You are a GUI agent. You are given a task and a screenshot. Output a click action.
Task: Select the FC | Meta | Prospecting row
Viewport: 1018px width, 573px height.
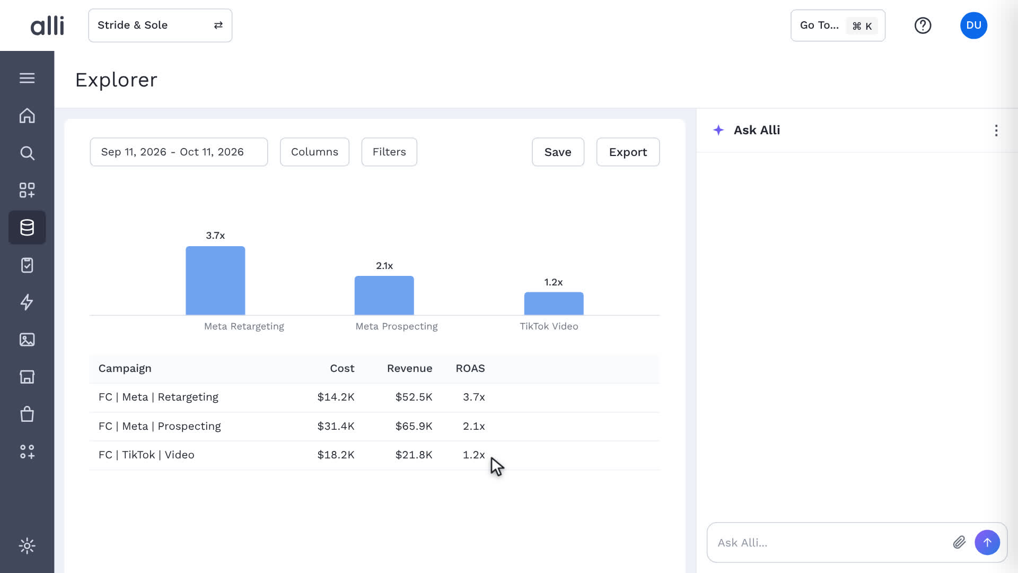[374, 427]
